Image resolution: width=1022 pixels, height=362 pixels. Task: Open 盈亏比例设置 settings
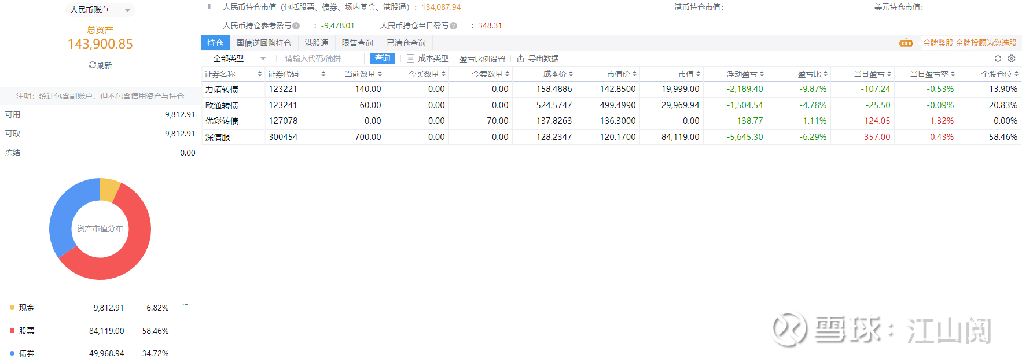coord(482,59)
